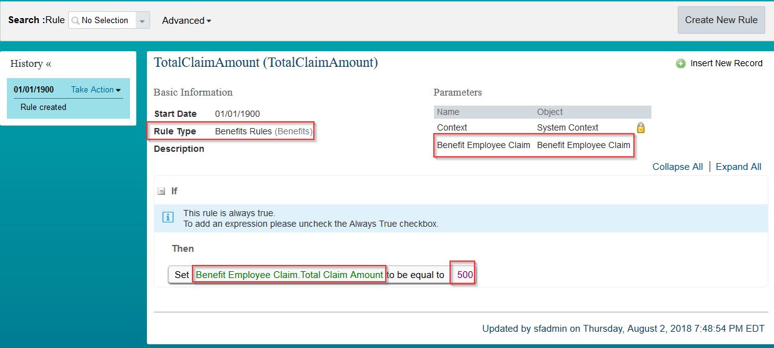
Task: Click the blue info icon in the If section
Action: (x=168, y=217)
